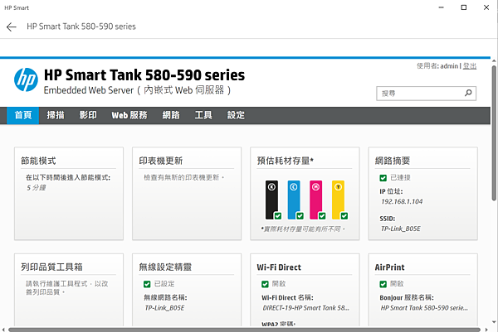Click the 使用者: admin label
This screenshot has width=498, height=332.
pyautogui.click(x=437, y=66)
